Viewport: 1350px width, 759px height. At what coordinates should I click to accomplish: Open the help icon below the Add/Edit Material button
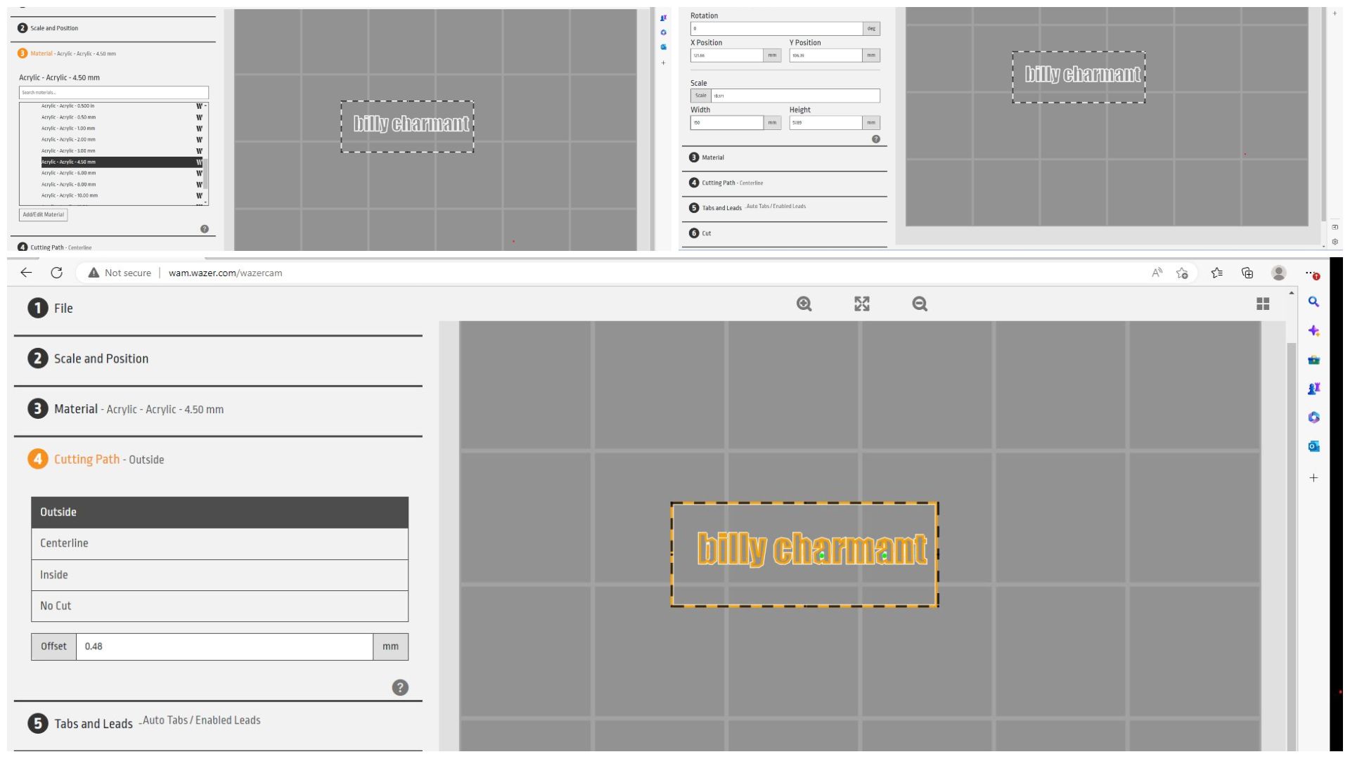point(205,229)
